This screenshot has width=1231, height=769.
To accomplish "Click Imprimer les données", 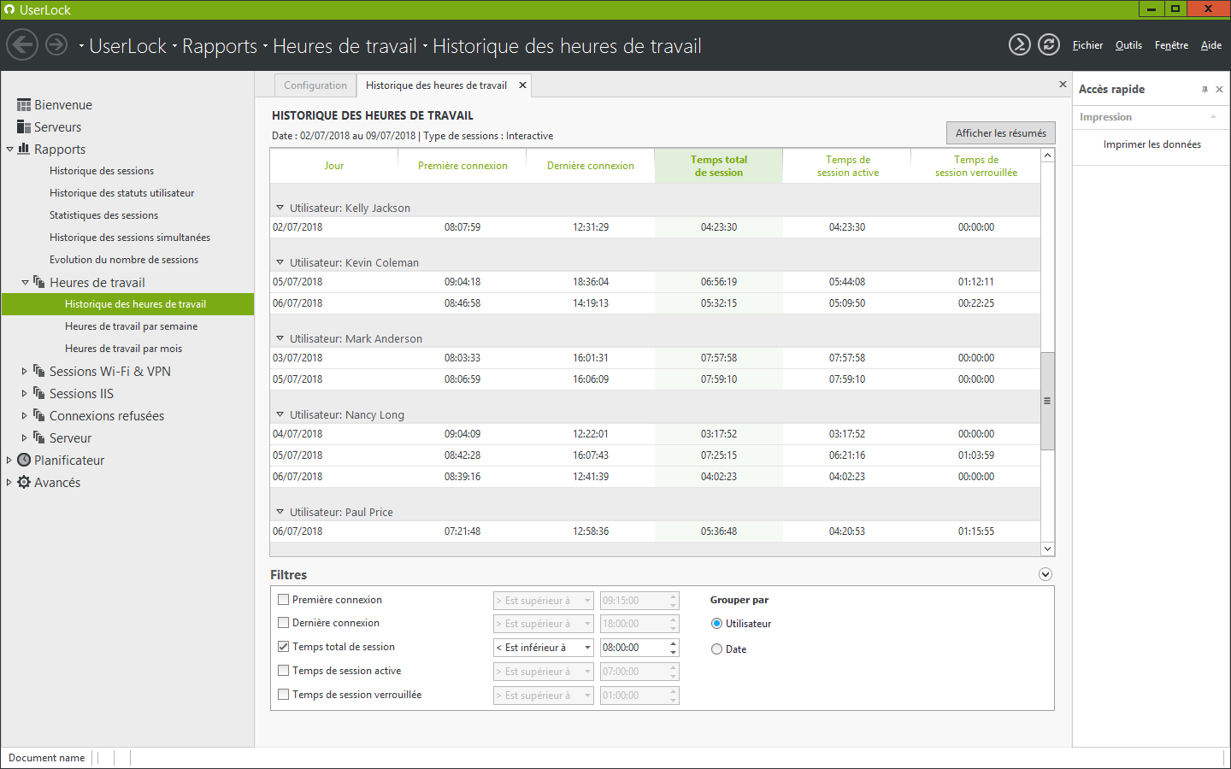I will 1152,144.
